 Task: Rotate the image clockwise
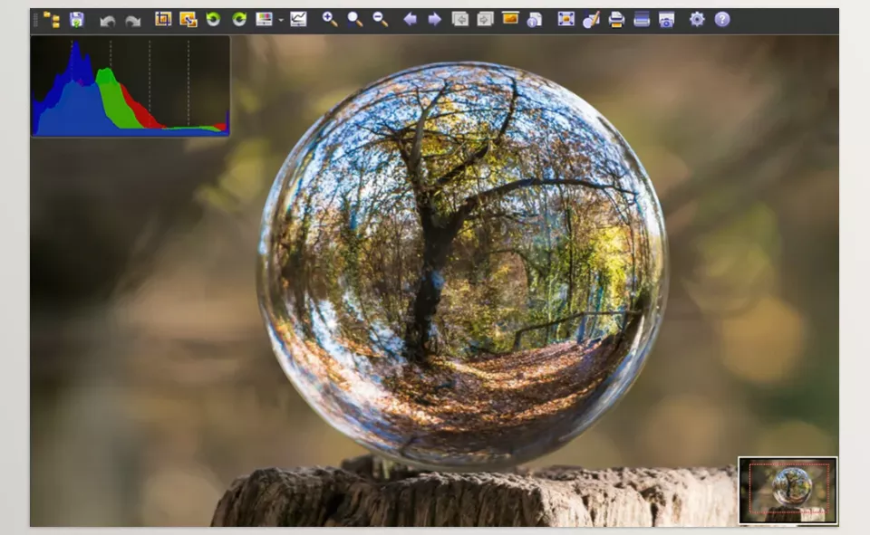click(x=237, y=17)
